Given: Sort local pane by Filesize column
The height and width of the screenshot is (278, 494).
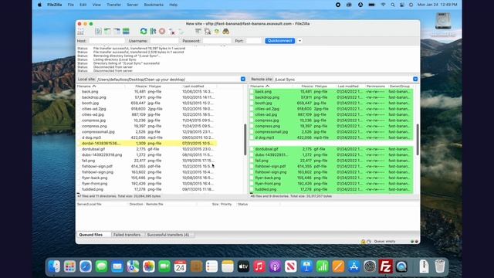Looking at the screenshot, I should [137, 86].
